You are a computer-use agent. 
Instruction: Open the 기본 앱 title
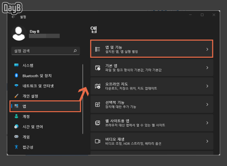[111, 66]
